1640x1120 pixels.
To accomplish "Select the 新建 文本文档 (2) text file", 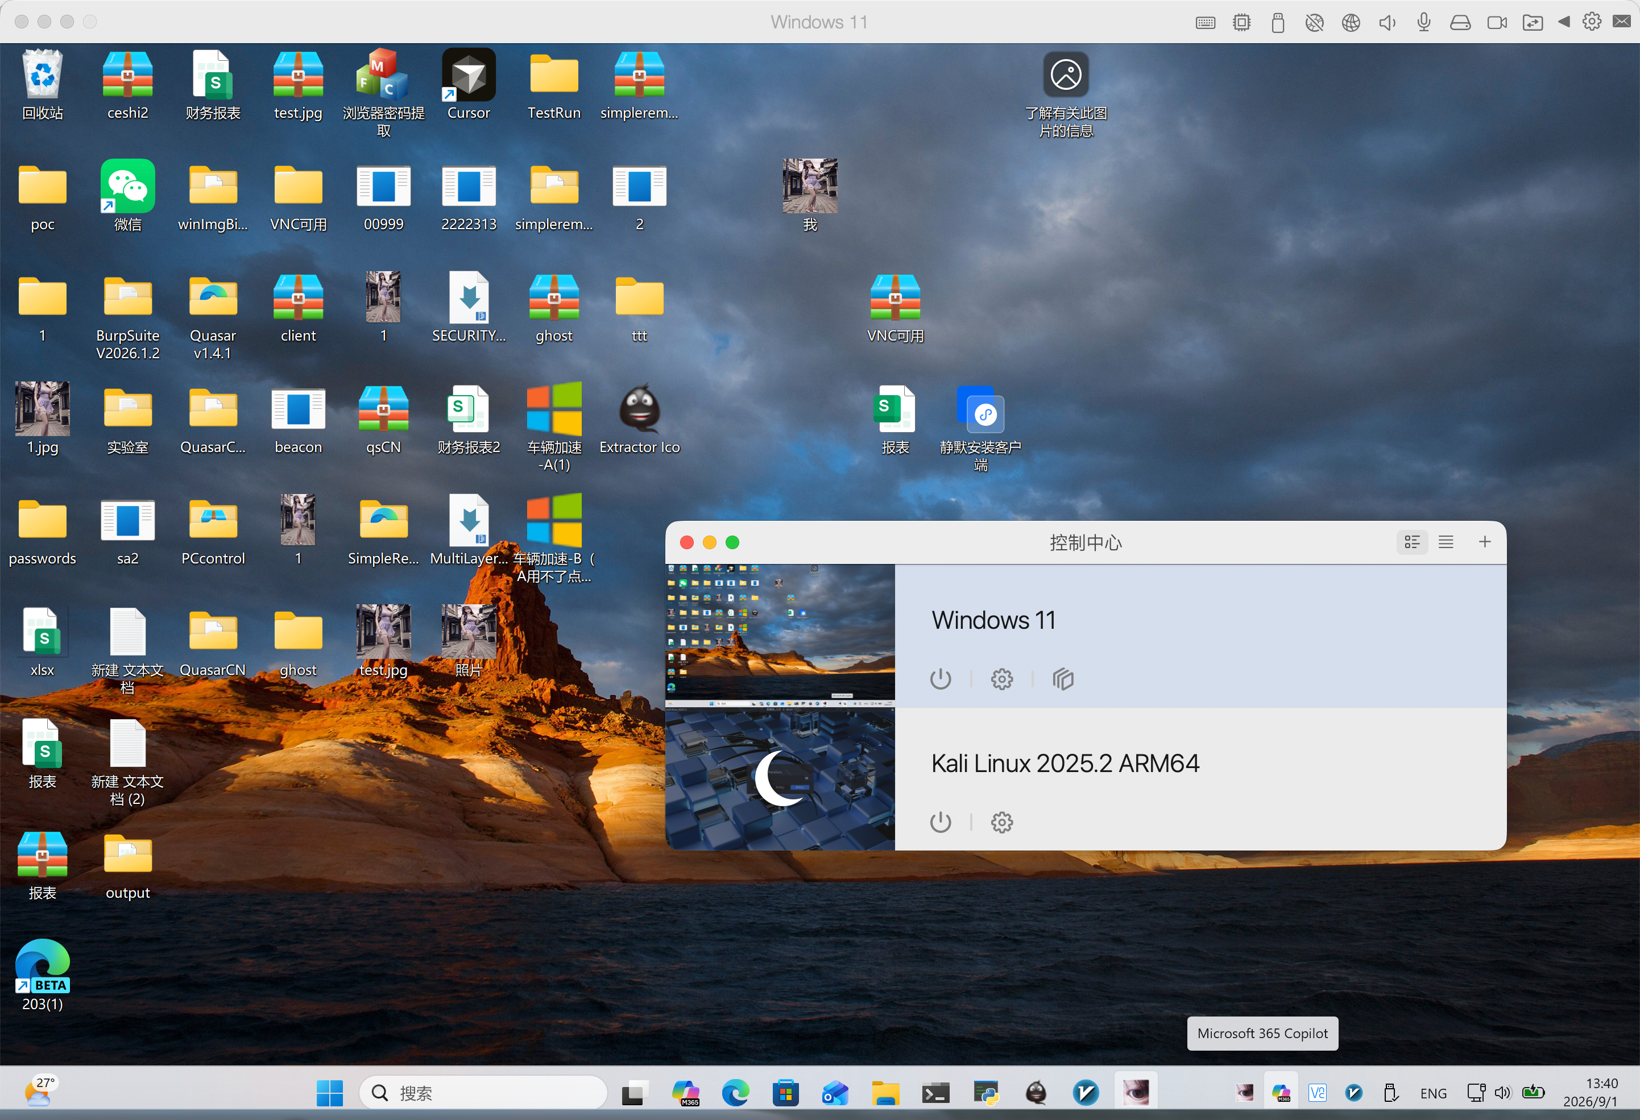I will (128, 762).
